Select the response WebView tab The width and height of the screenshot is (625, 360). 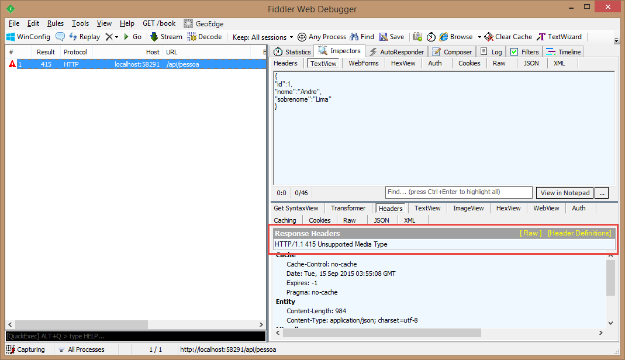(x=546, y=208)
